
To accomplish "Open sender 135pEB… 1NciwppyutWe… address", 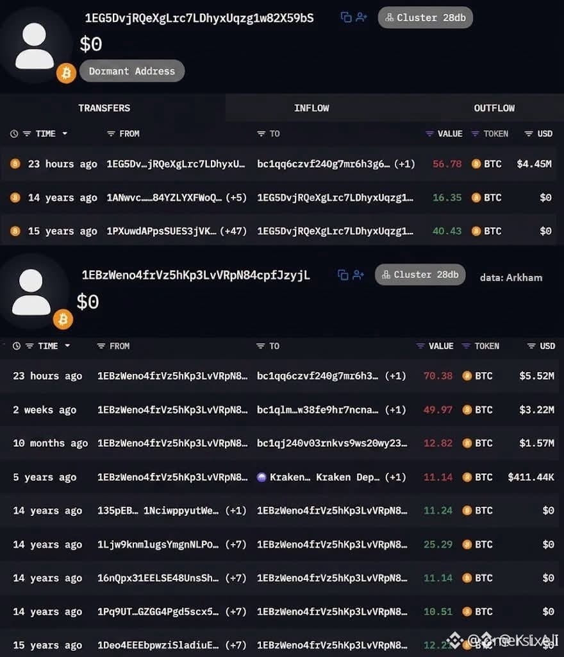I will pos(158,511).
